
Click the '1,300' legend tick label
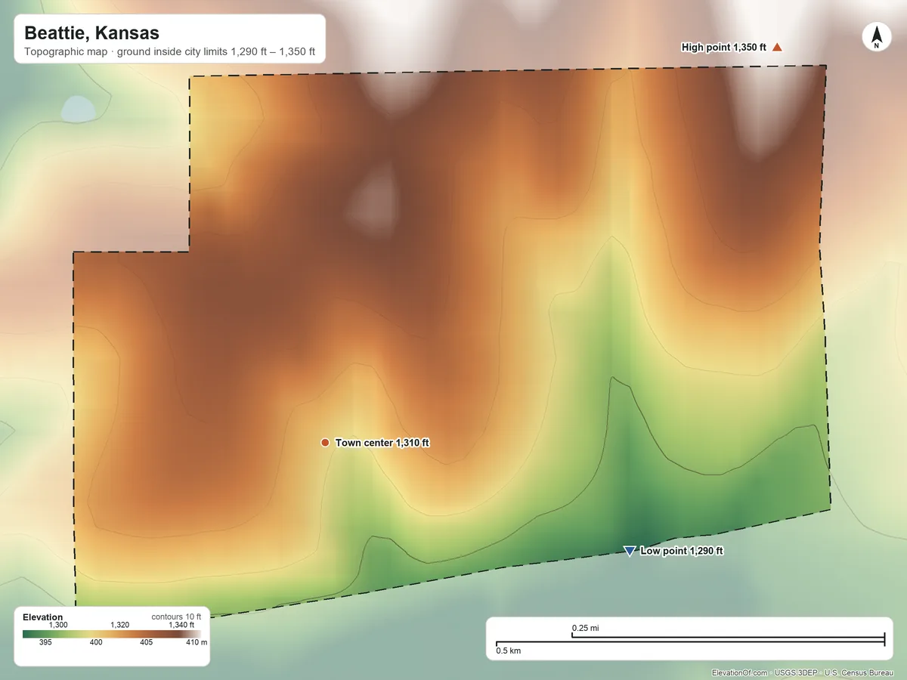point(58,625)
